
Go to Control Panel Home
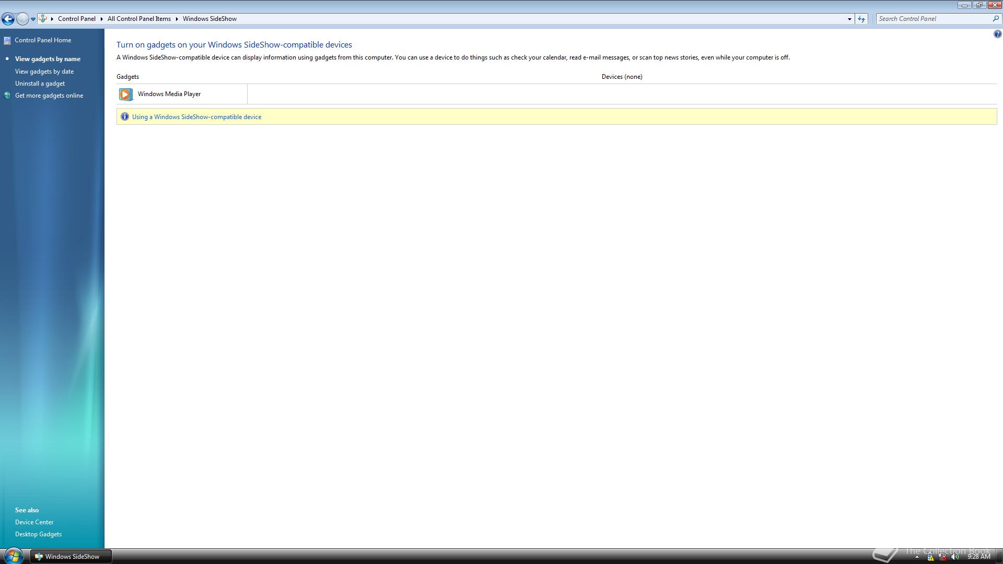tap(43, 40)
